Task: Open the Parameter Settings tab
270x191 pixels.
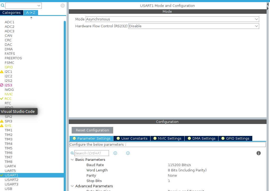Action: tap(91, 138)
